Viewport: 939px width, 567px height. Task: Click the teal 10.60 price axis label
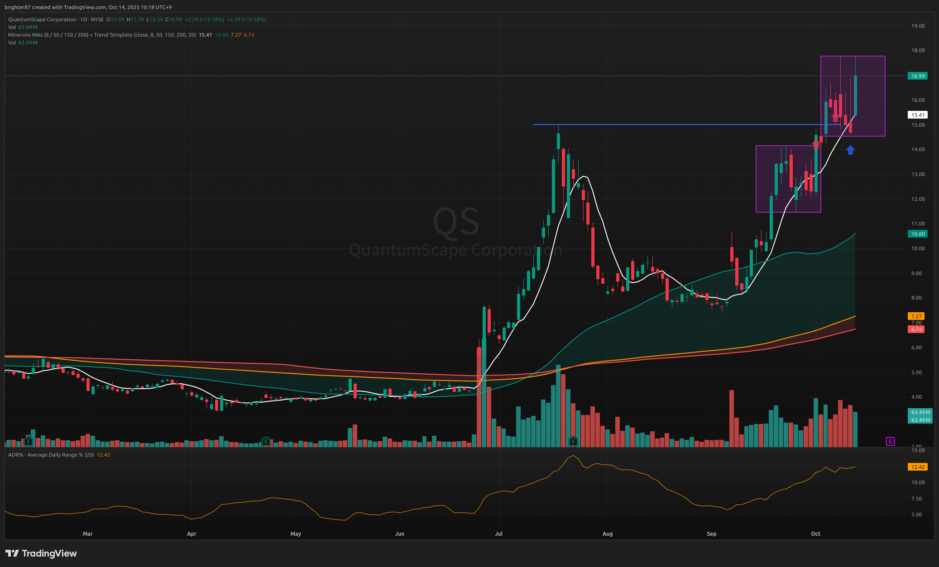coord(918,234)
